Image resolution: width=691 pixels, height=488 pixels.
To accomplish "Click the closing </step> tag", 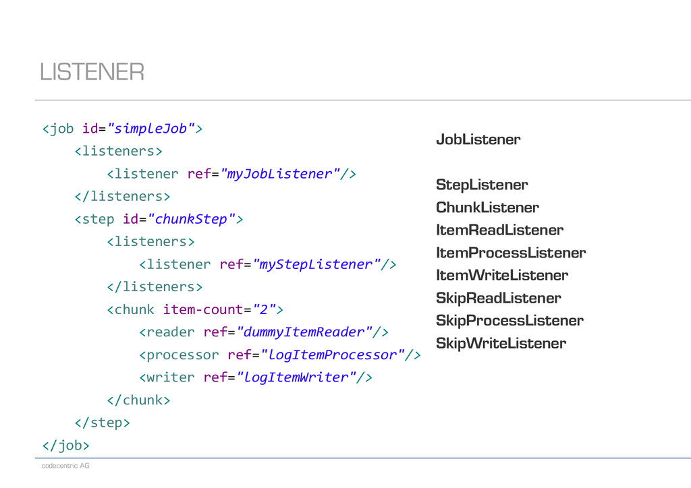I will (x=103, y=423).
